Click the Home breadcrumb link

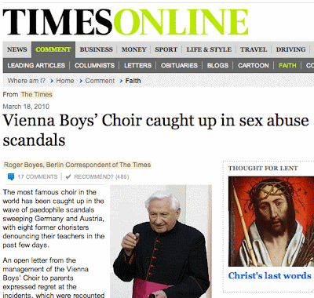point(65,81)
